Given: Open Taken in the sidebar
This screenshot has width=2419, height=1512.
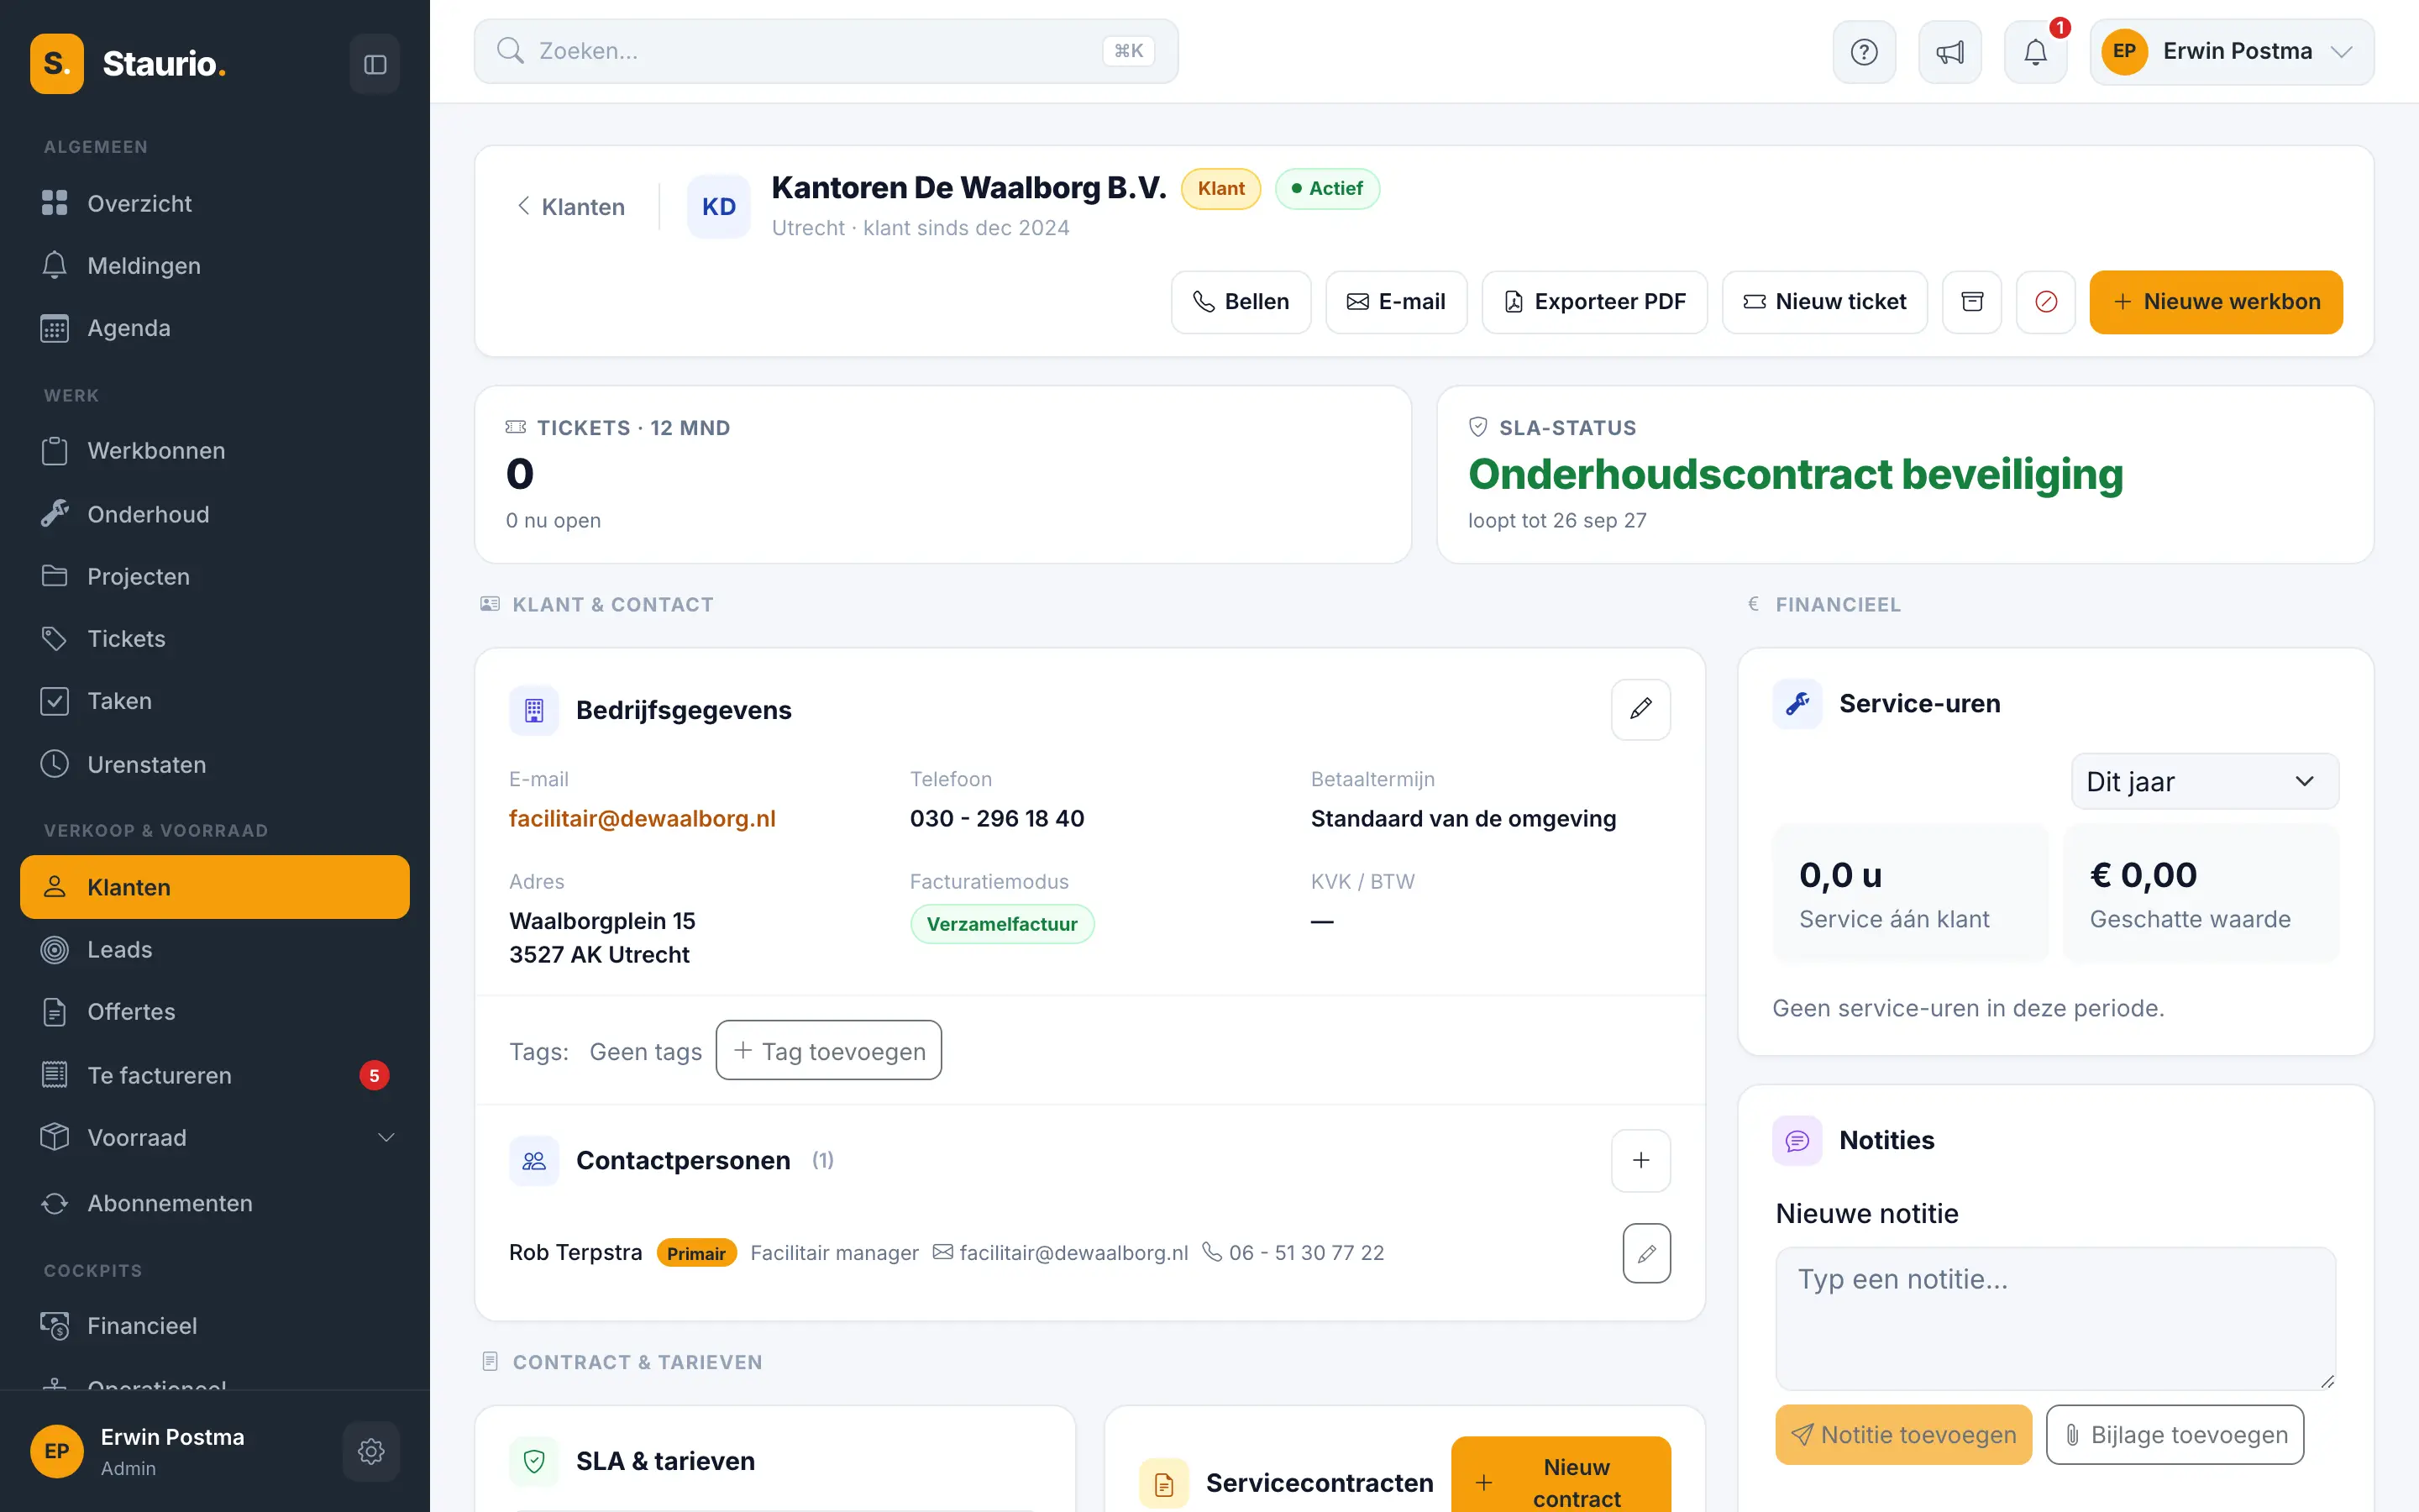Looking at the screenshot, I should [215, 701].
